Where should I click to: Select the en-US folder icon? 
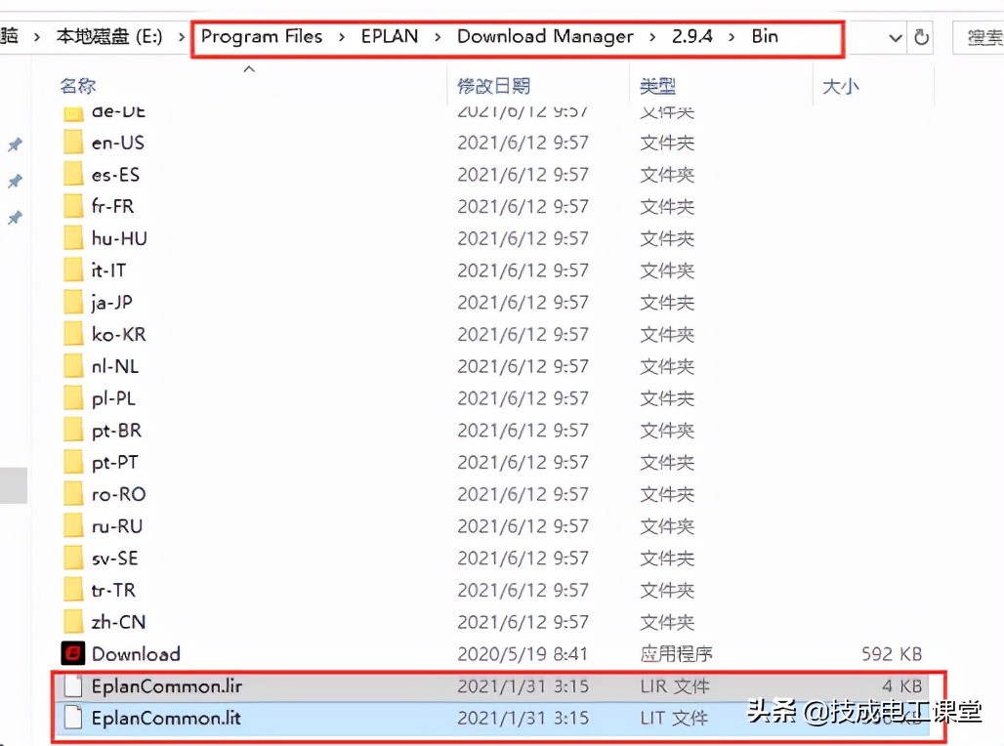click(x=73, y=143)
